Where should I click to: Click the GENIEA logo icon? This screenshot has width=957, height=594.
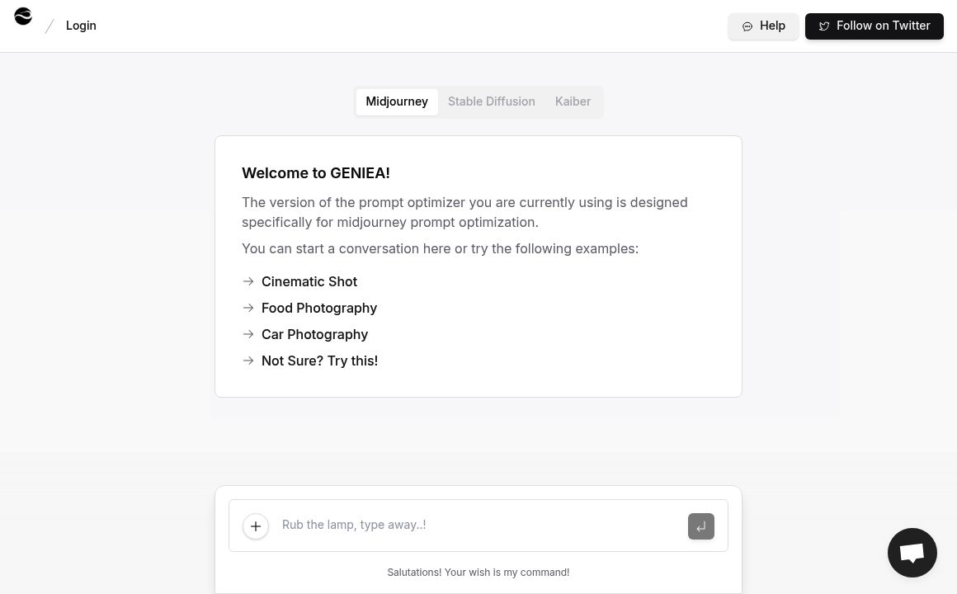click(23, 16)
